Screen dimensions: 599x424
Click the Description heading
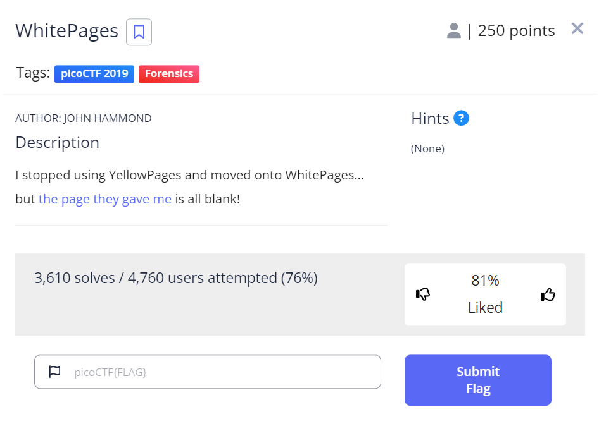[57, 143]
